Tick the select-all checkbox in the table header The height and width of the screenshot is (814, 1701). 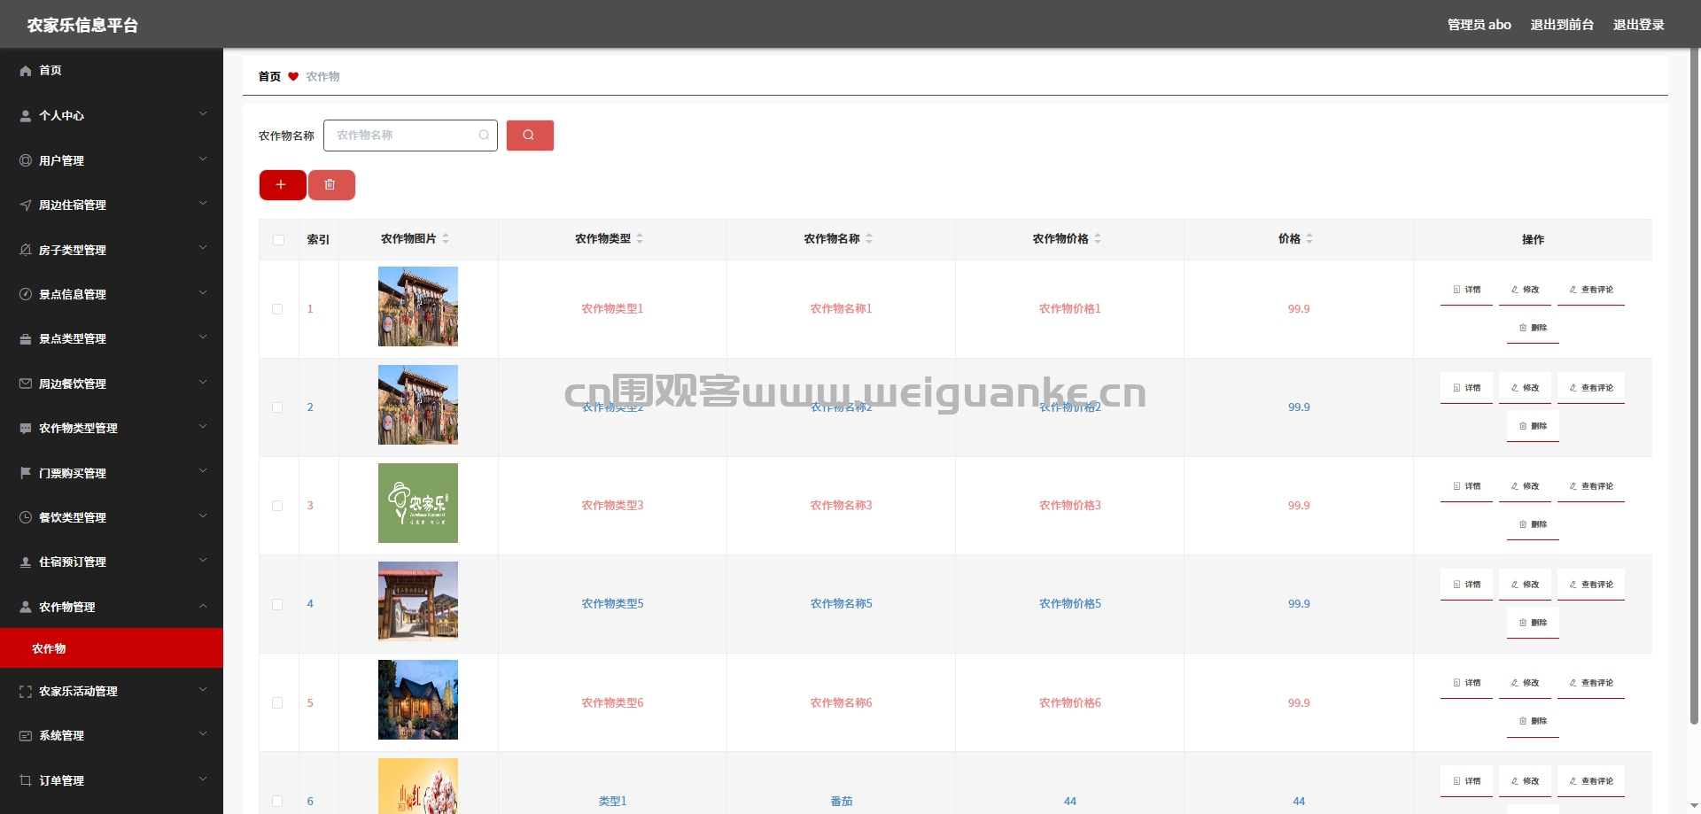[x=278, y=240]
